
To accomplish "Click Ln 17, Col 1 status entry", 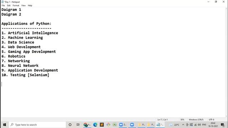I will coord(162,119).
